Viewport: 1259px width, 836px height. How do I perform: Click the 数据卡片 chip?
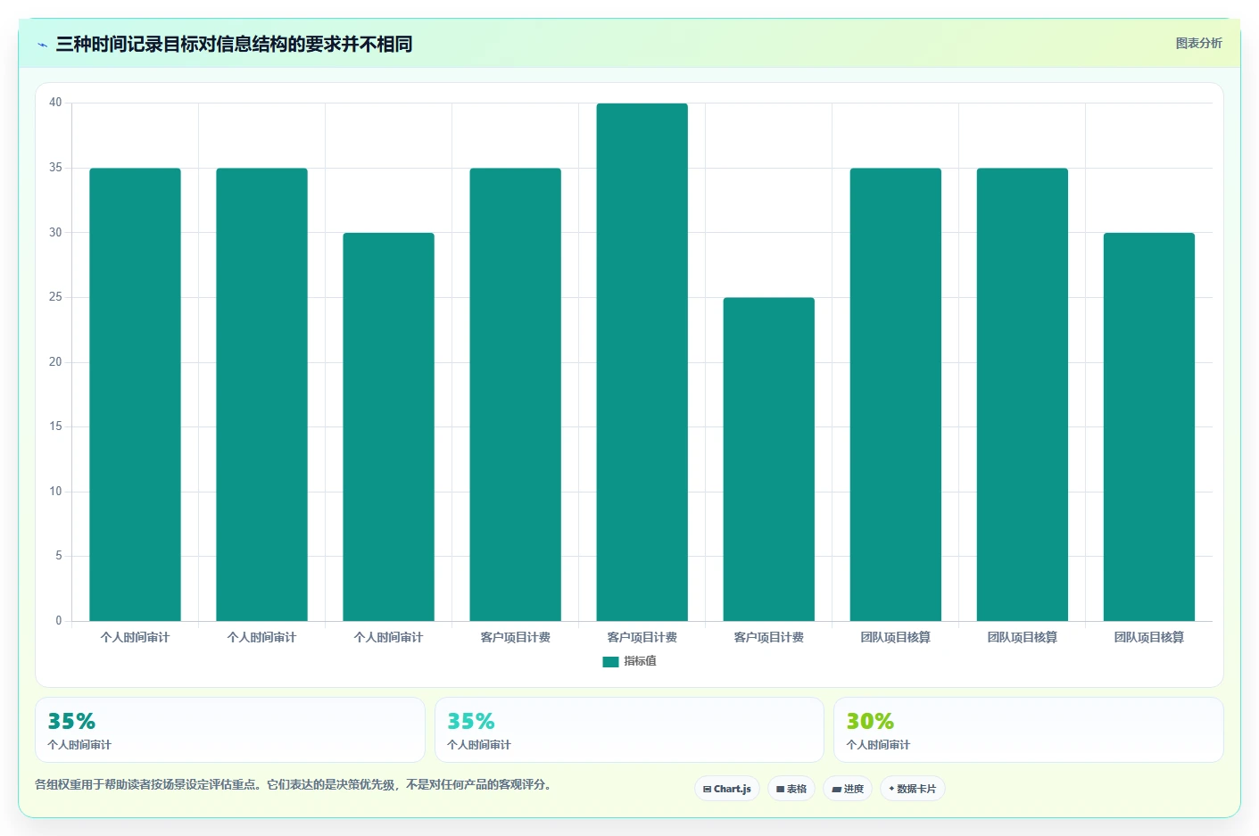pos(913,789)
